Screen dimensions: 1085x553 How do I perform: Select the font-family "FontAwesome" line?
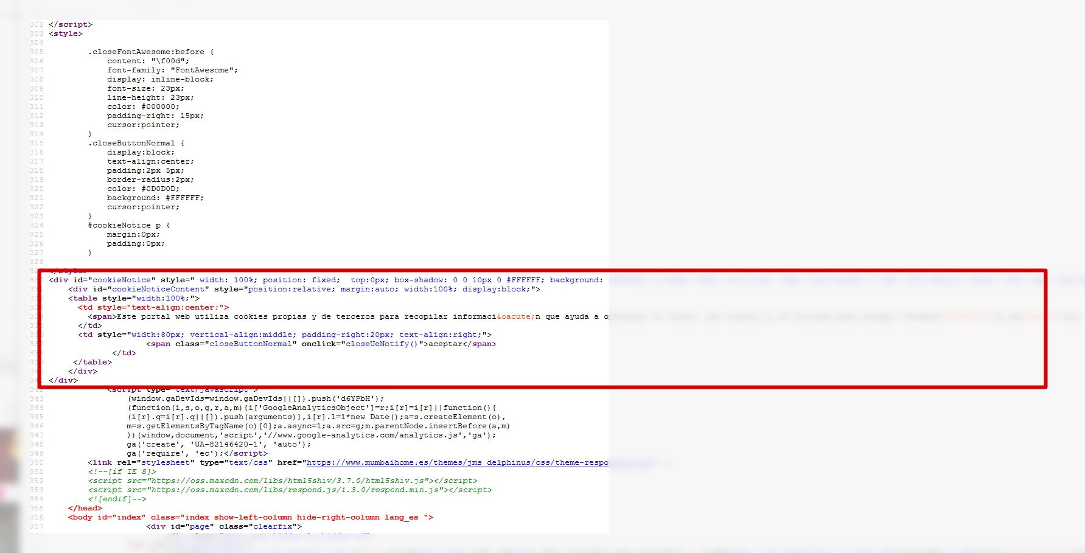click(x=173, y=70)
